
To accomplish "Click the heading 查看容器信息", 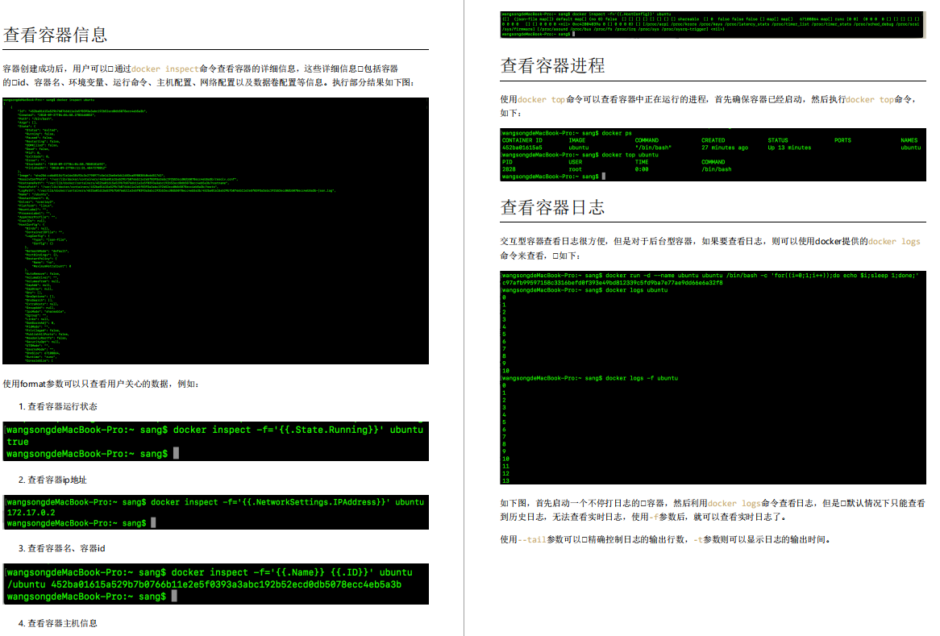I will tap(55, 35).
